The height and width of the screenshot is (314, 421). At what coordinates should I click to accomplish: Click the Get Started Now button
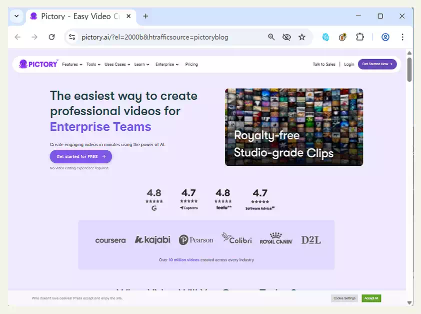[377, 64]
